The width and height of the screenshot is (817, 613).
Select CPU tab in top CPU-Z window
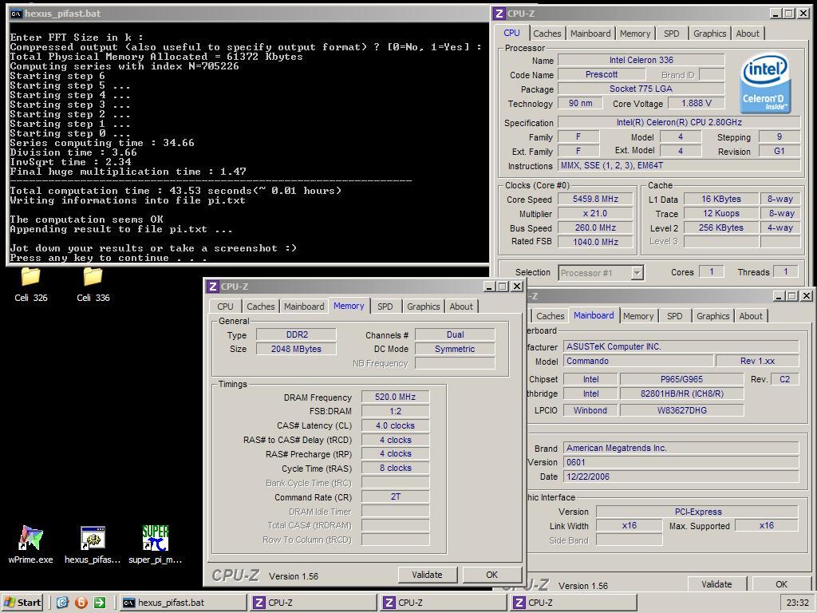point(511,32)
